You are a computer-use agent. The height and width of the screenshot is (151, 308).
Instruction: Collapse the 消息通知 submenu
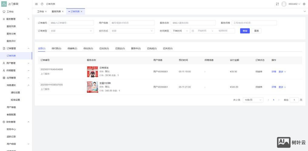[x=16, y=85]
